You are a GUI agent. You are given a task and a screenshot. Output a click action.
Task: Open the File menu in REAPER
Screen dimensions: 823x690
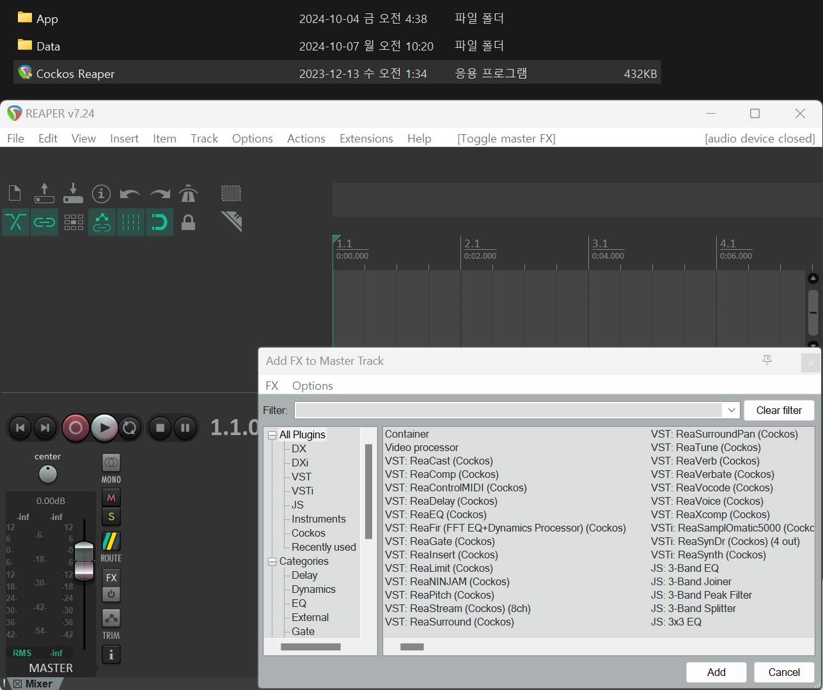coord(15,139)
